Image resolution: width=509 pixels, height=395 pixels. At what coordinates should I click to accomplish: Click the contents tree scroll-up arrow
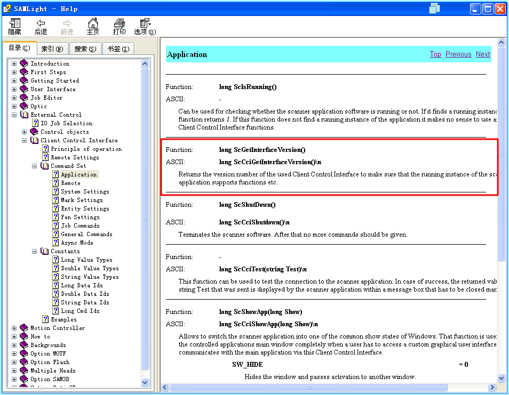coord(145,63)
